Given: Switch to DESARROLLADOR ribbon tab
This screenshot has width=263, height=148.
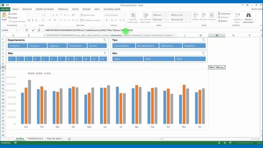Looking at the screenshot, I should pos(112,9).
